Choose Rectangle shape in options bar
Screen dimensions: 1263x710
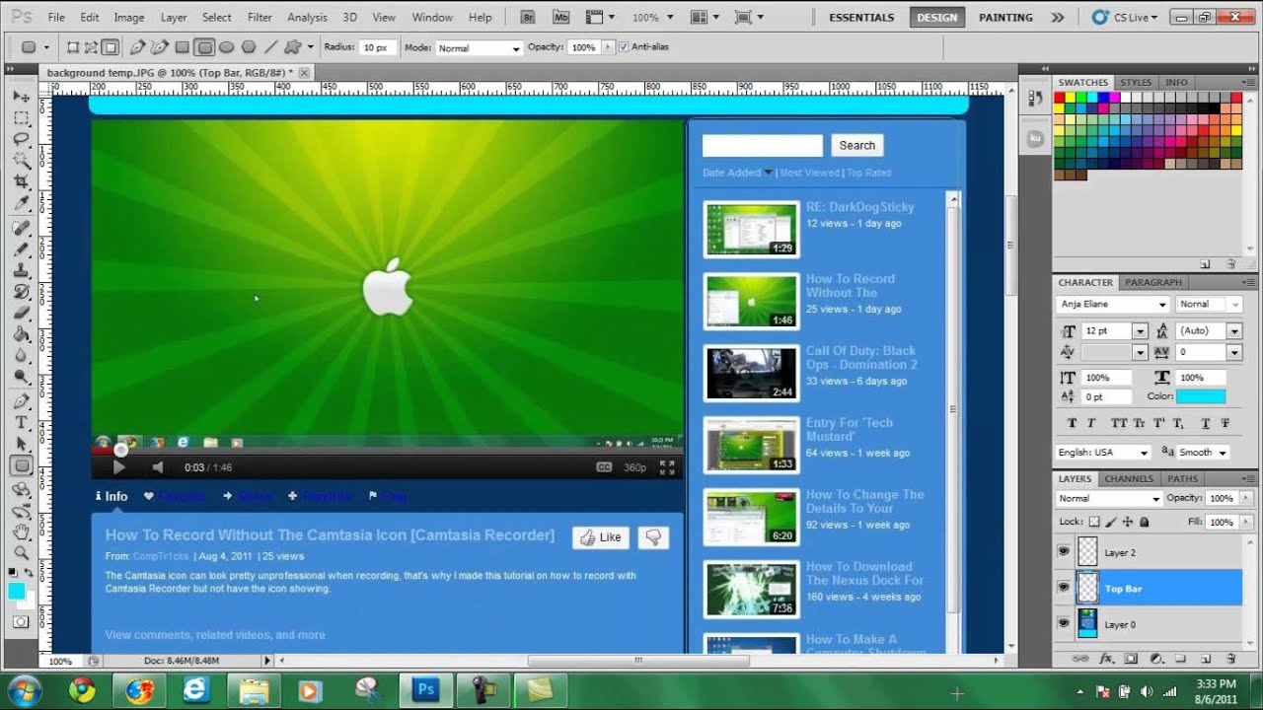pyautogui.click(x=183, y=47)
